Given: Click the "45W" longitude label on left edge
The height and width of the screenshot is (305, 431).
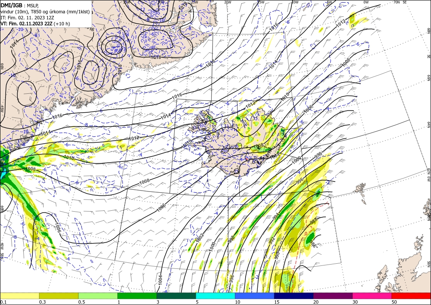Looking at the screenshot, I should click(x=2, y=109).
